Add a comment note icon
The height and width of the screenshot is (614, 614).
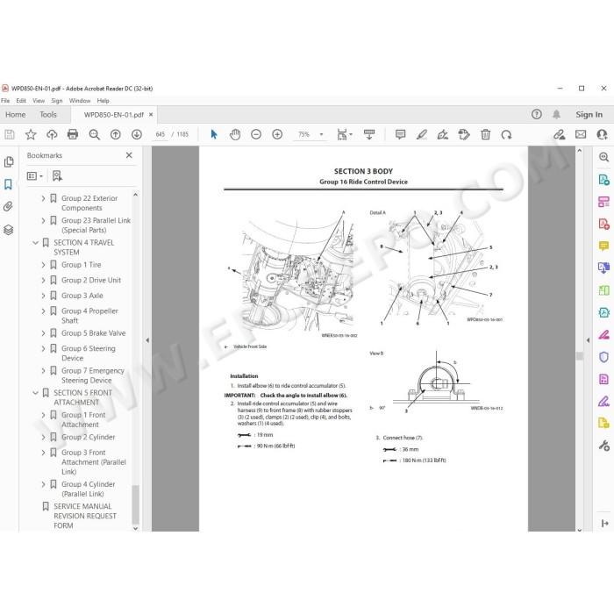400,135
